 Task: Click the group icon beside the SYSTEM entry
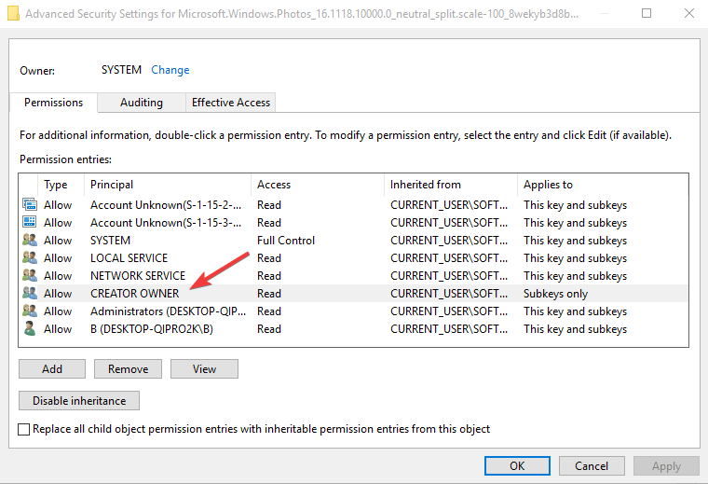(30, 240)
